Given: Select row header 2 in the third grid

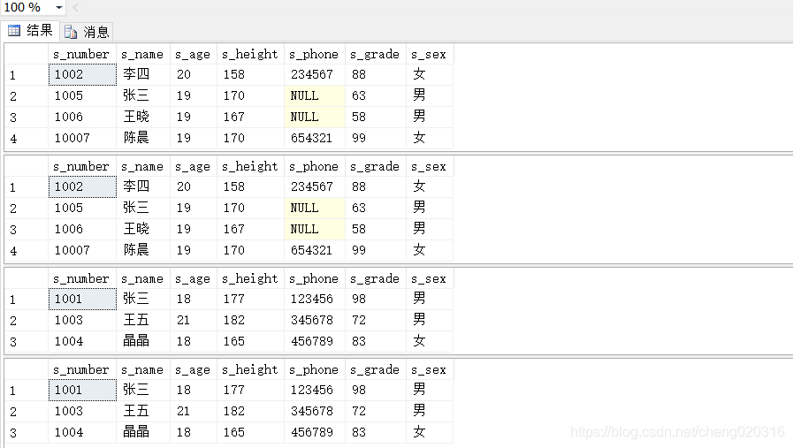Looking at the screenshot, I should click(x=27, y=321).
